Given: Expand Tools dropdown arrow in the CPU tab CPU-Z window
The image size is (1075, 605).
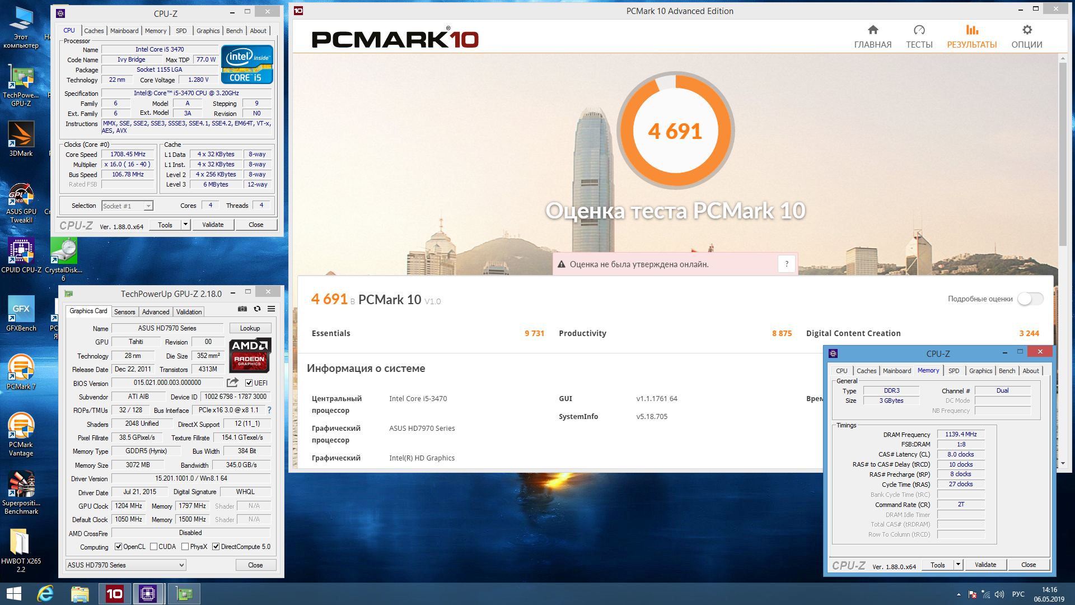Looking at the screenshot, I should coord(186,225).
